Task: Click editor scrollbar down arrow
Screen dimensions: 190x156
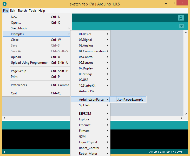Action: point(186,114)
